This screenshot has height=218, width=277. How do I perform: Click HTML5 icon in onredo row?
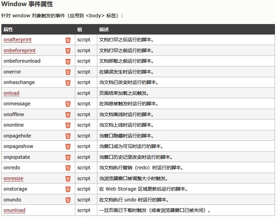tap(68, 168)
